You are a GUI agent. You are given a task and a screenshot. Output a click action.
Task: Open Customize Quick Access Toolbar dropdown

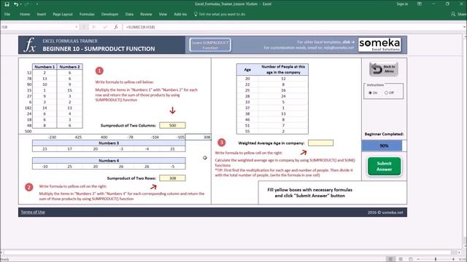click(x=37, y=4)
